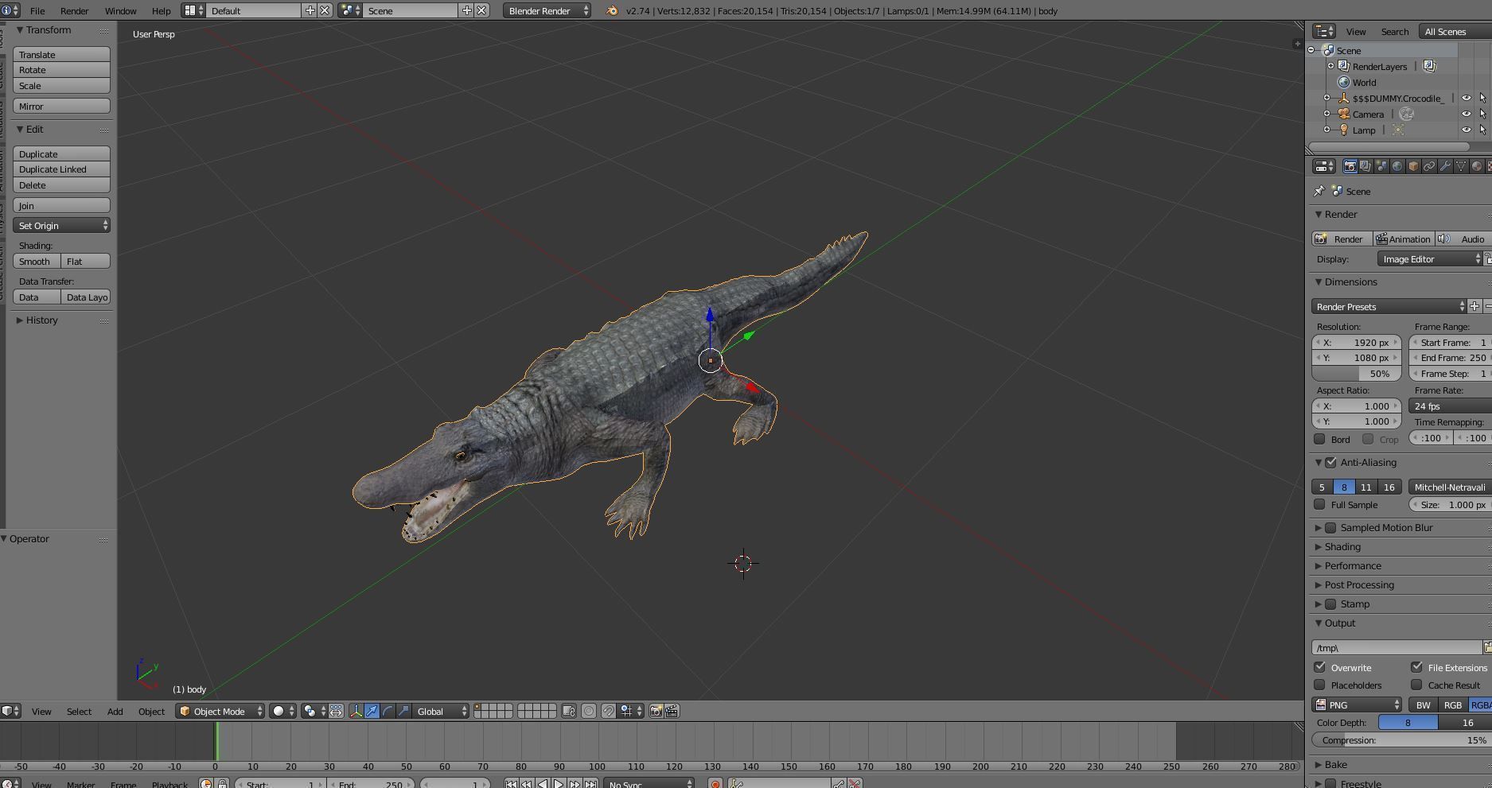Image resolution: width=1492 pixels, height=788 pixels.
Task: Open the Window menu
Action: pos(121,10)
